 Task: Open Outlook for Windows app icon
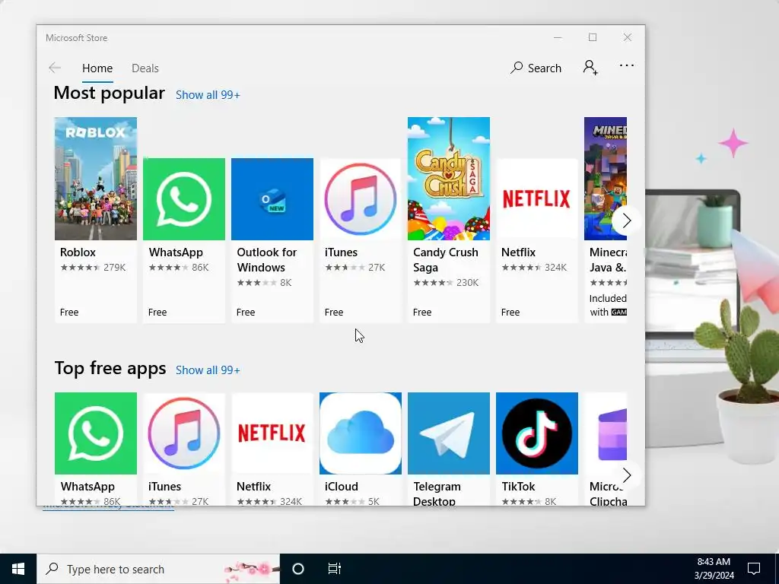pos(272,199)
